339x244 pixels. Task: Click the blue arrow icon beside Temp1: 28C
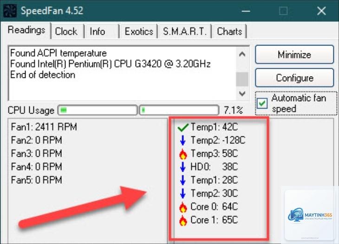183,180
